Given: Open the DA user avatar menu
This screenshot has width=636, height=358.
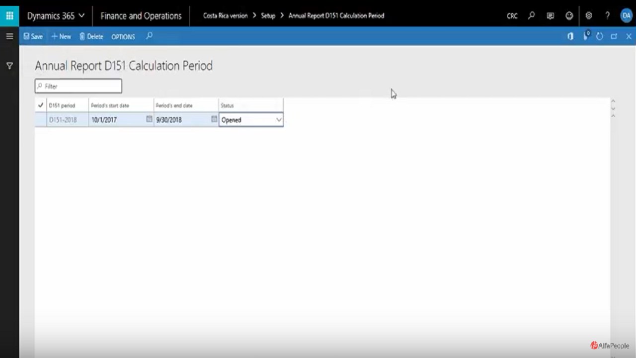Looking at the screenshot, I should [x=626, y=15].
